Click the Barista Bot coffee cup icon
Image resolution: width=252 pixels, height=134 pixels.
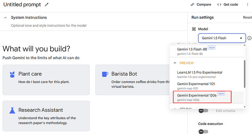coord(105,74)
